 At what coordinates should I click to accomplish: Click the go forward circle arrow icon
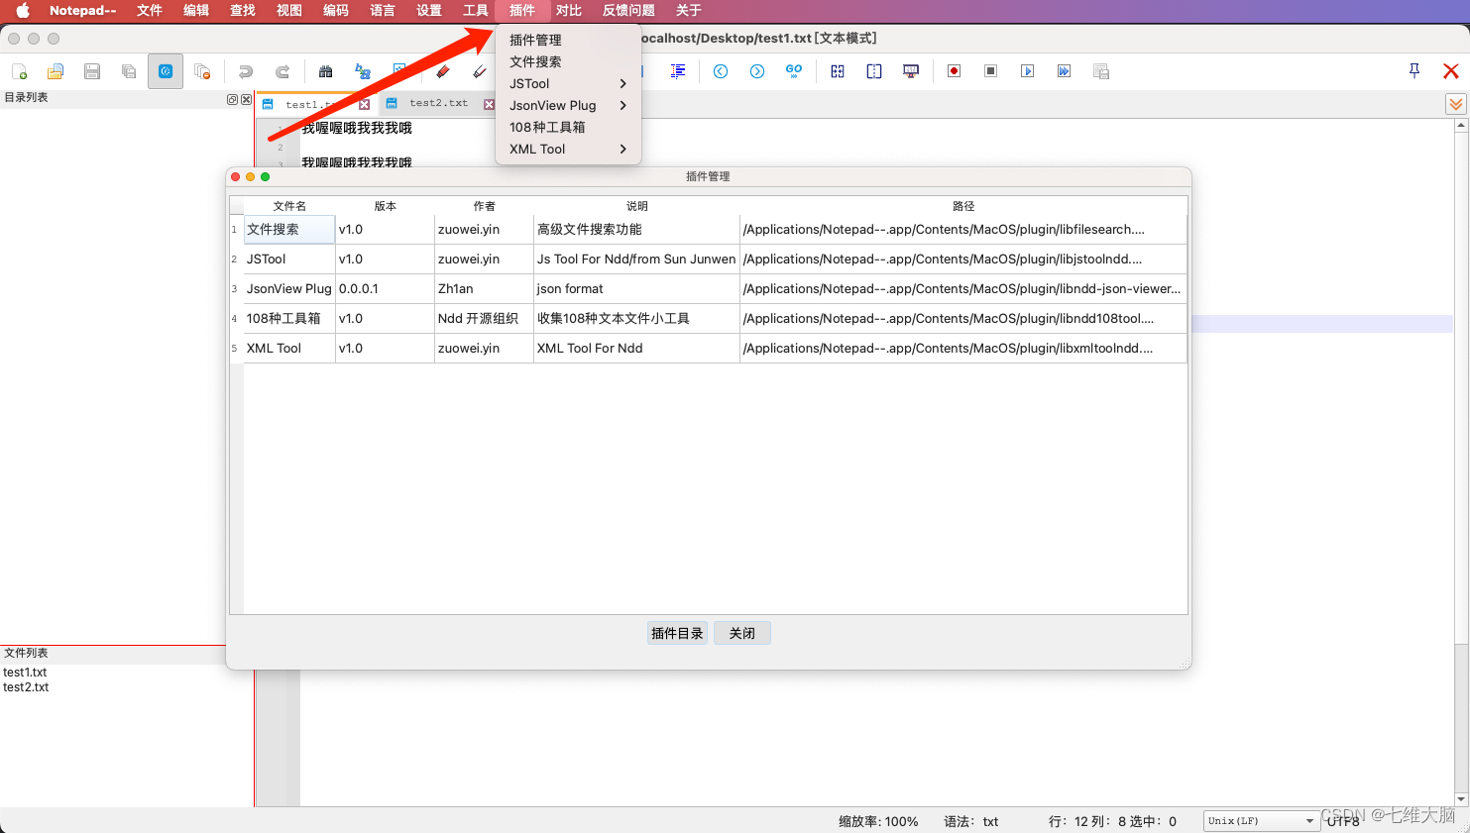pyautogui.click(x=757, y=71)
